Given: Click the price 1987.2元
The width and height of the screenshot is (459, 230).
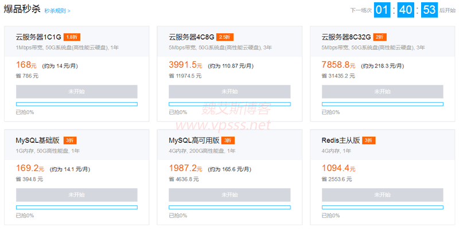Looking at the screenshot, I should coord(185,168).
